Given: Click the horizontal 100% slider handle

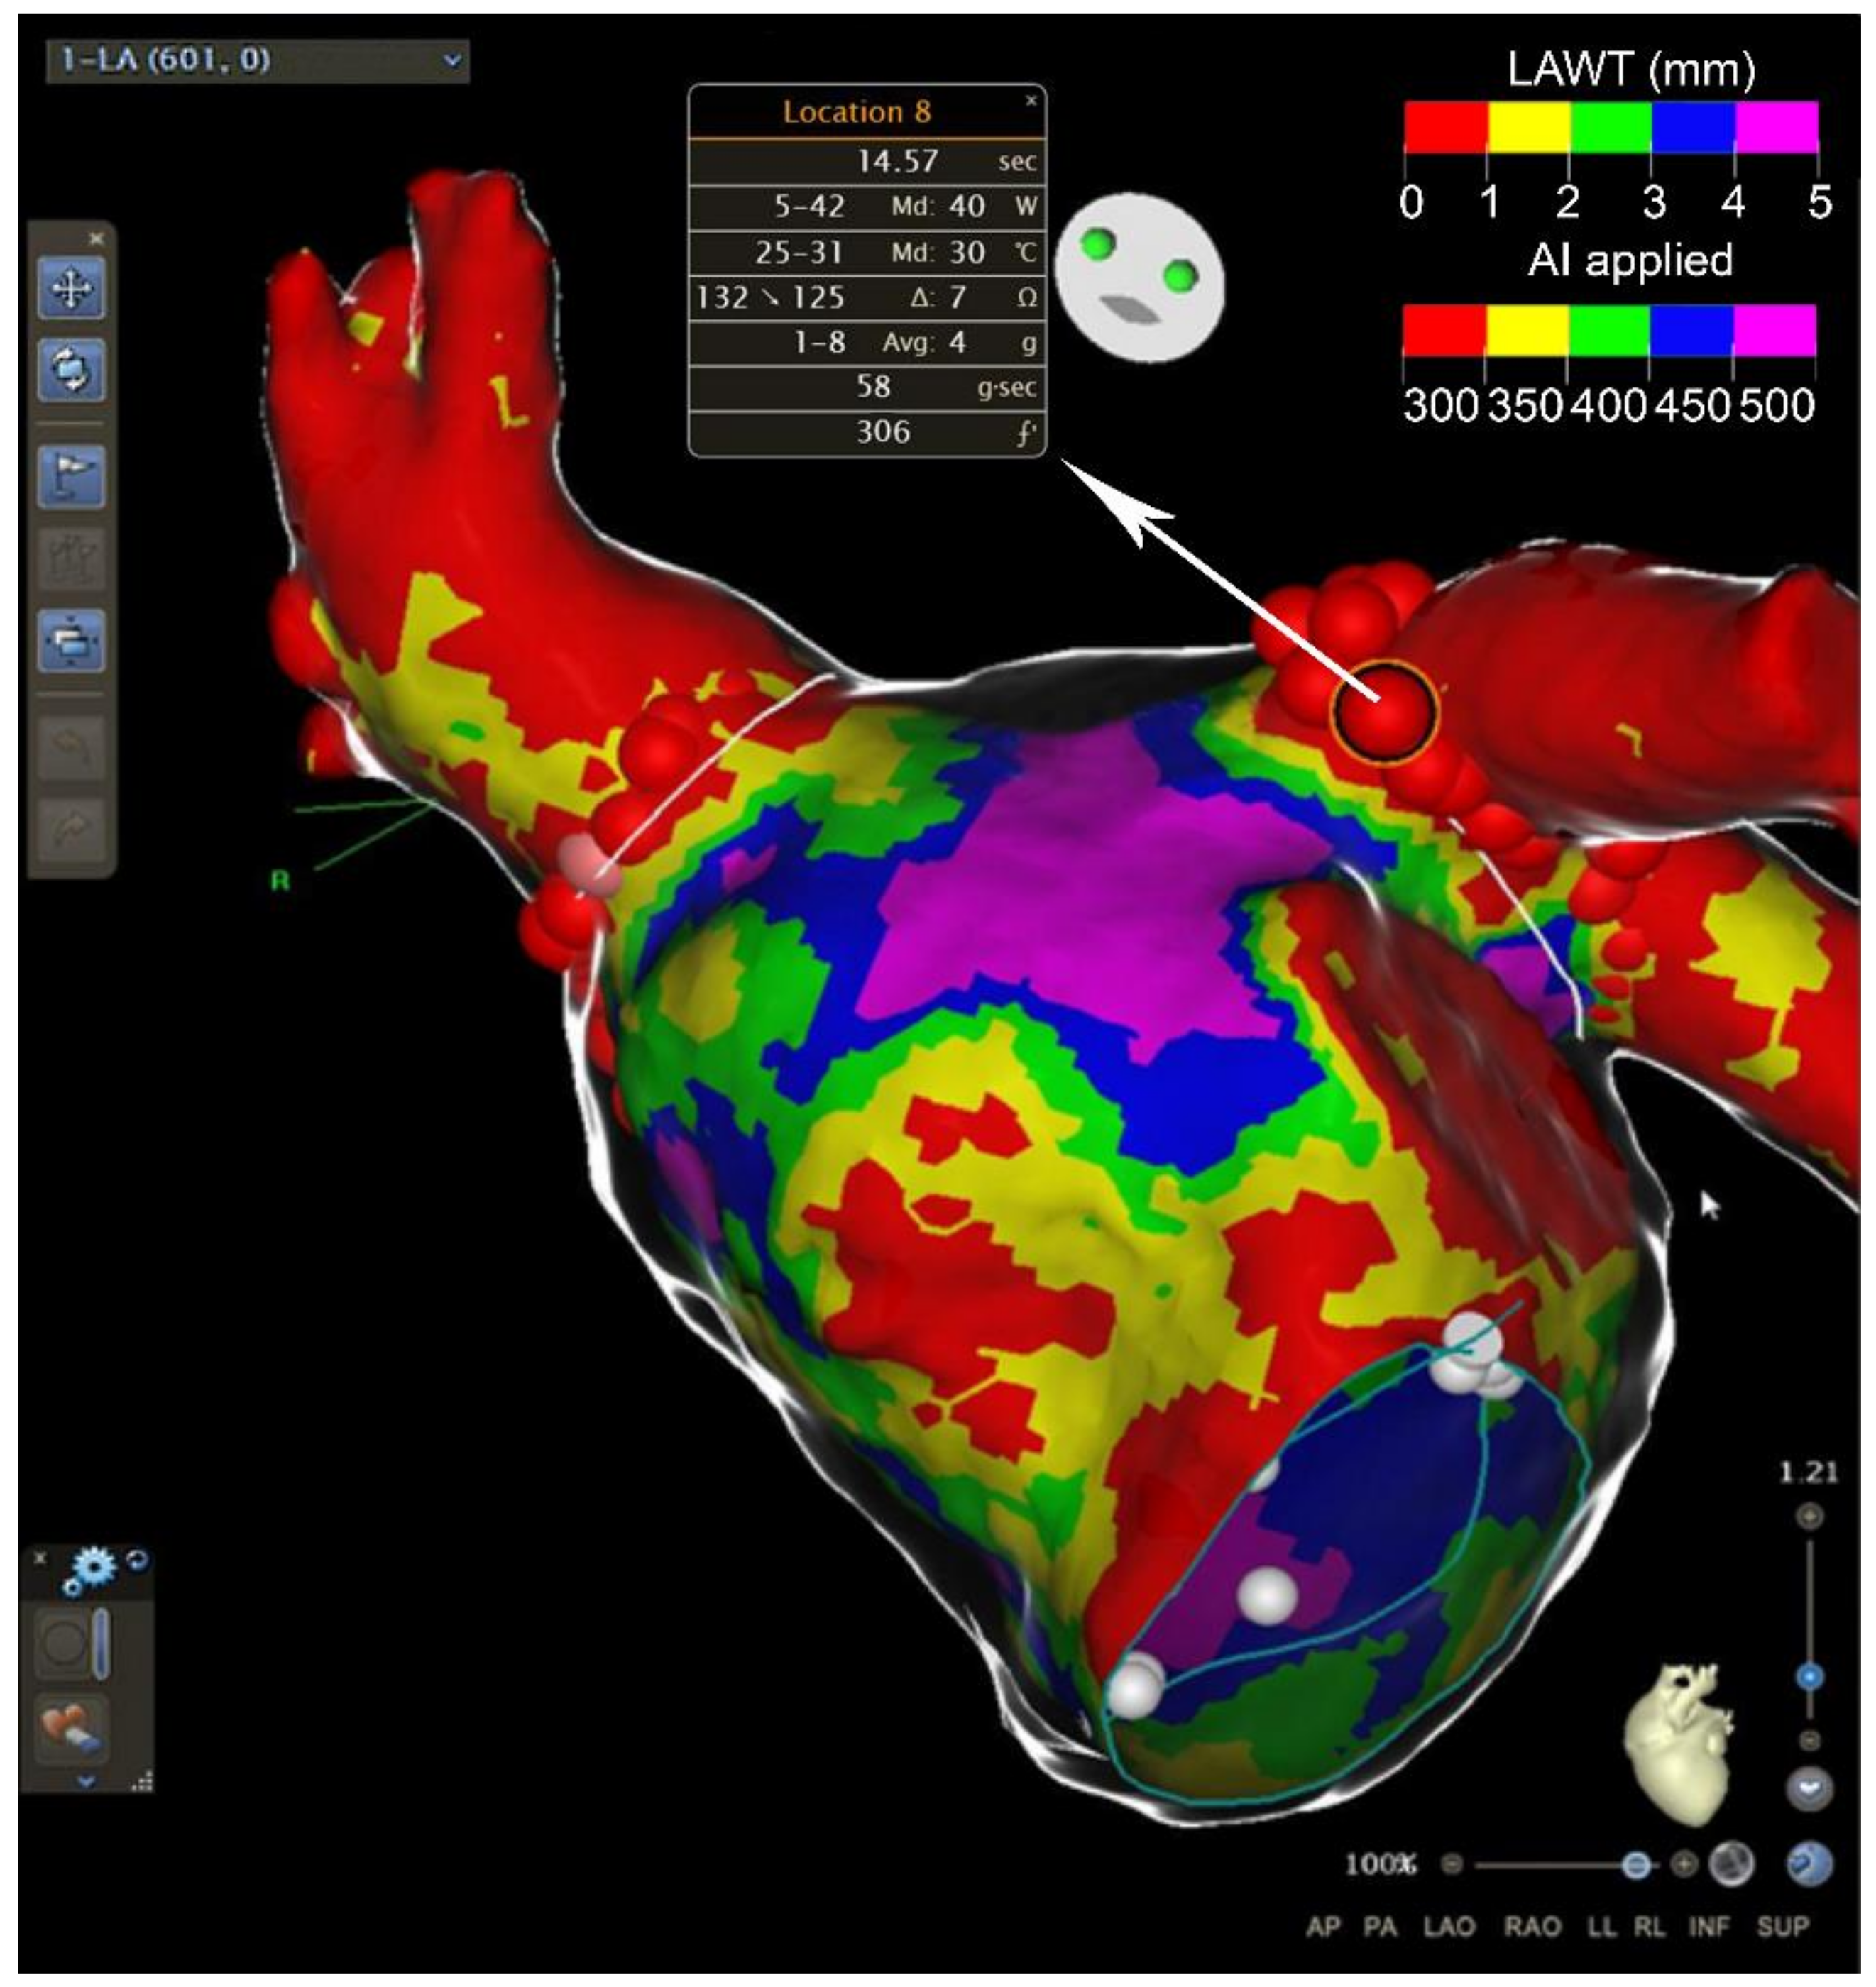Looking at the screenshot, I should click(1636, 1864).
